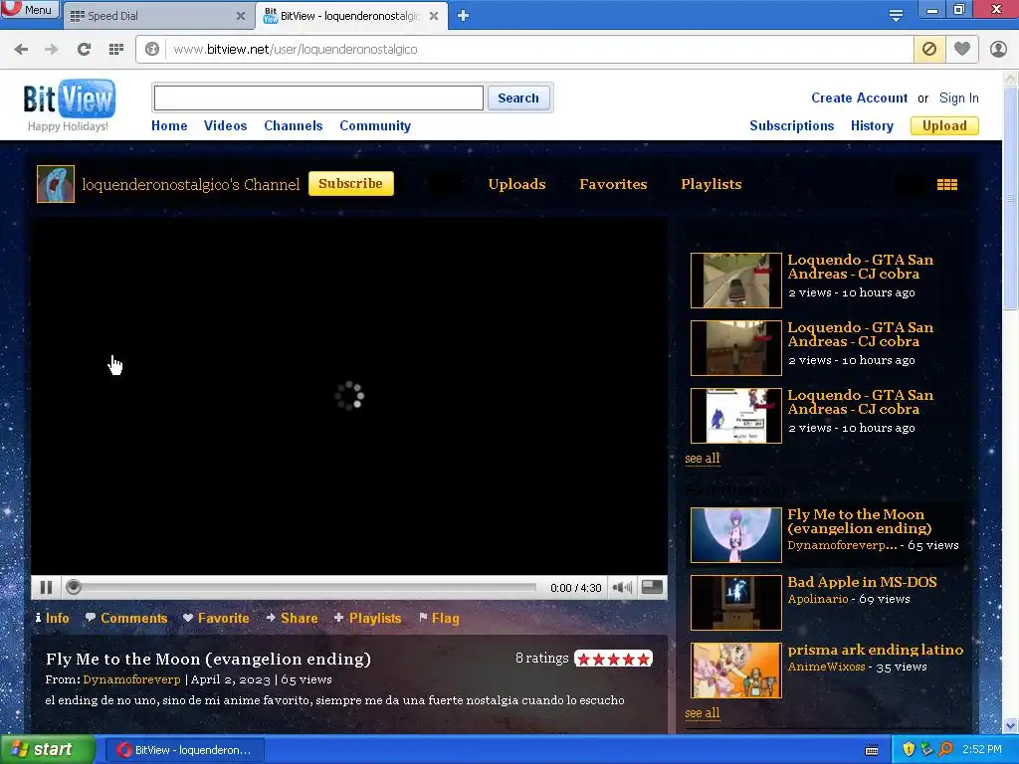Open third GTA San Andreas video with Sonic thumbnail
Screen dimensions: 1019x764
point(735,415)
